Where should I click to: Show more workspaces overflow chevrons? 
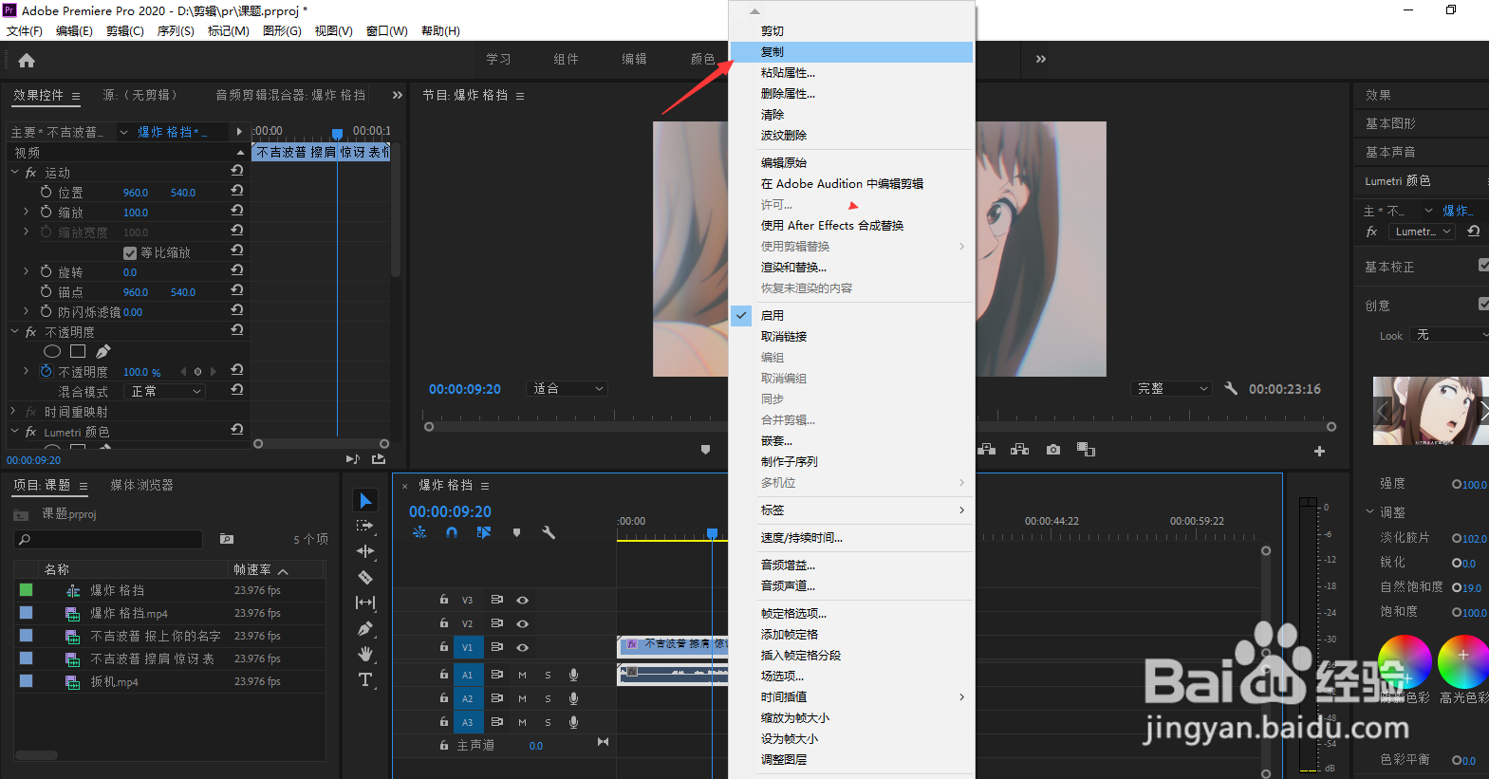coord(1041,59)
